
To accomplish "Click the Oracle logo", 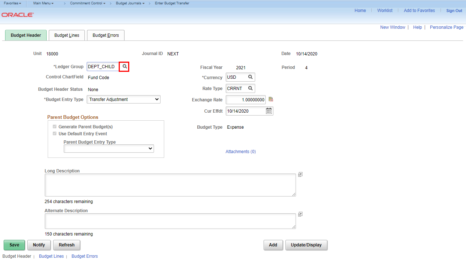I will [17, 15].
